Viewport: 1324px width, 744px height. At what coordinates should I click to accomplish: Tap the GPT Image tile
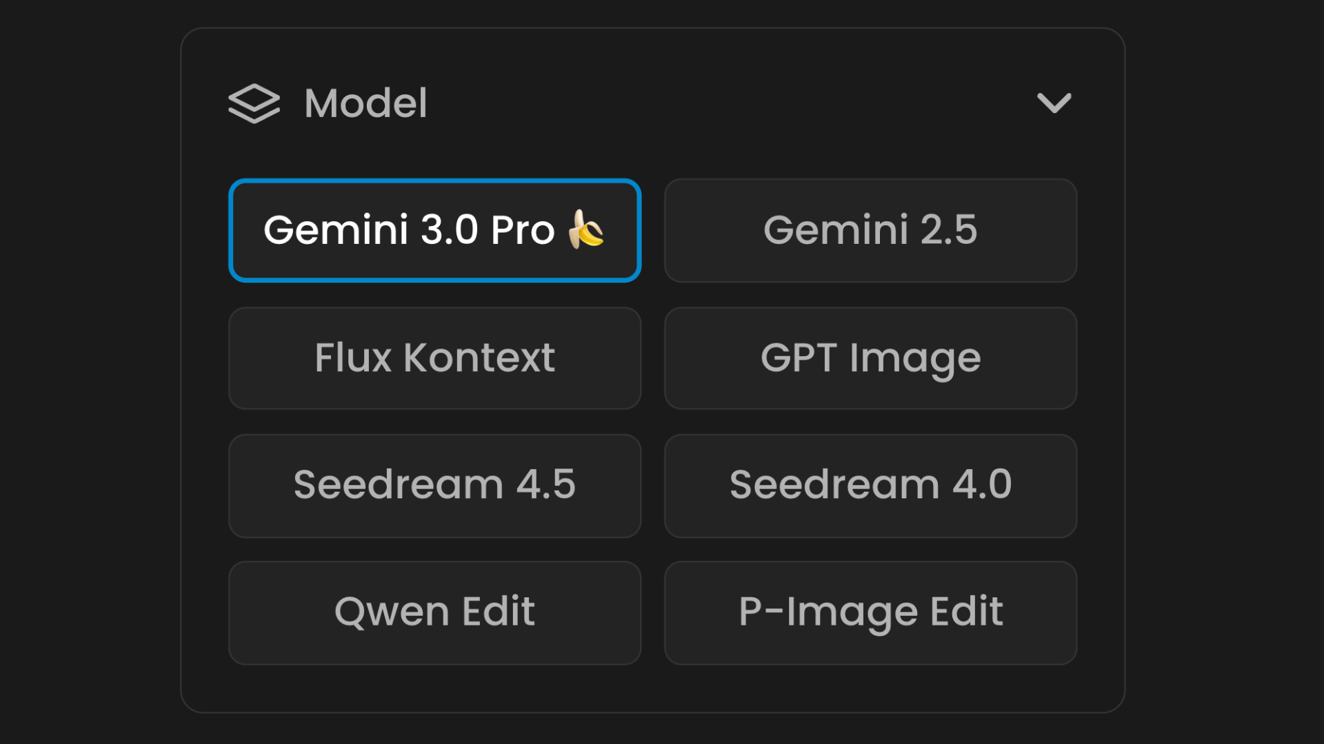point(870,358)
